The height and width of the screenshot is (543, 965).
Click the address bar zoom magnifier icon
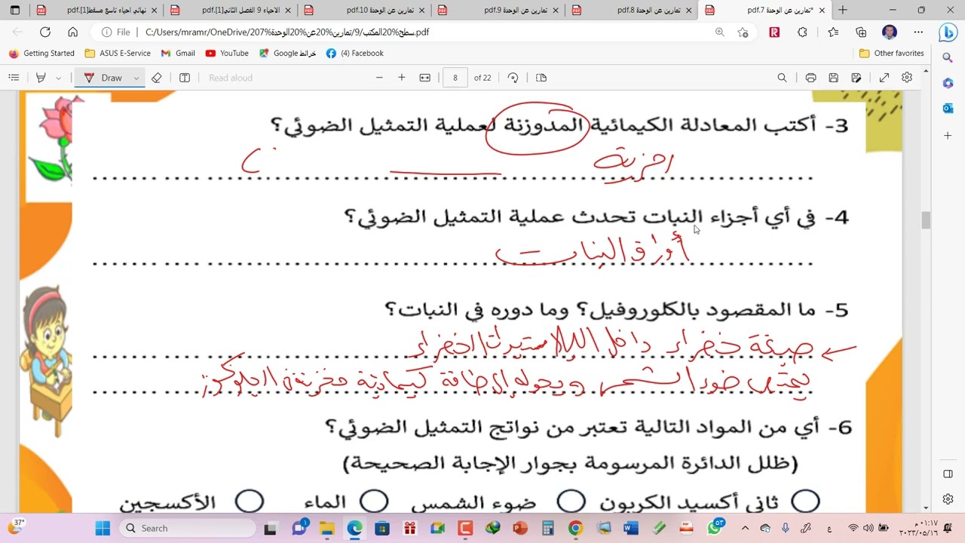(719, 32)
